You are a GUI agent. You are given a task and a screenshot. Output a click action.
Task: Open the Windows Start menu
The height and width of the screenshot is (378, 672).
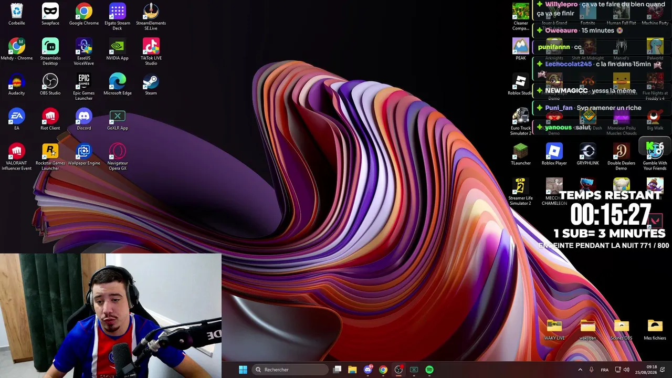tap(243, 370)
